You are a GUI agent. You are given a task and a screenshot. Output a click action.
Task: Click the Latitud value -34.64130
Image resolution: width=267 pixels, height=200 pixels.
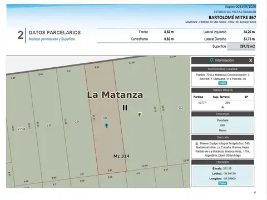(x=229, y=173)
